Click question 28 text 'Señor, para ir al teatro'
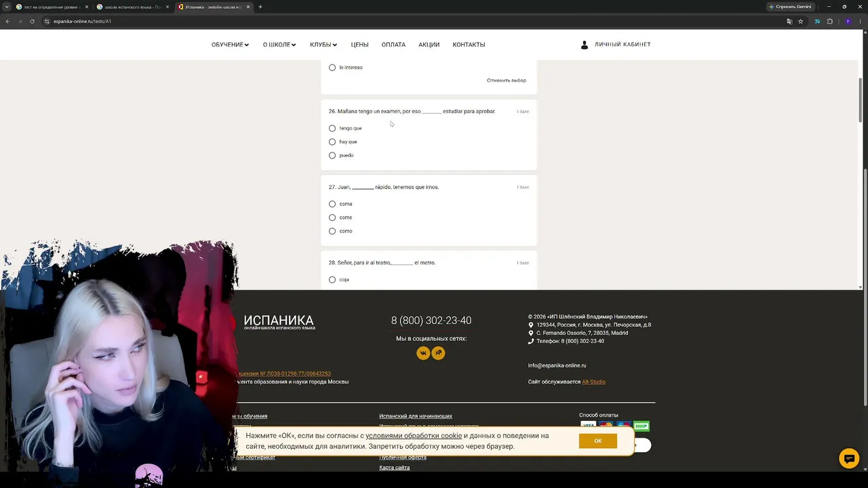 [382, 262]
